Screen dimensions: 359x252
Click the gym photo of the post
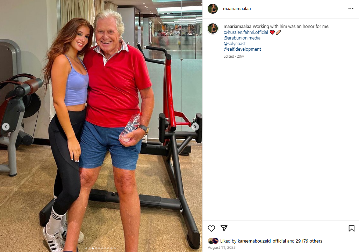[x=101, y=126]
